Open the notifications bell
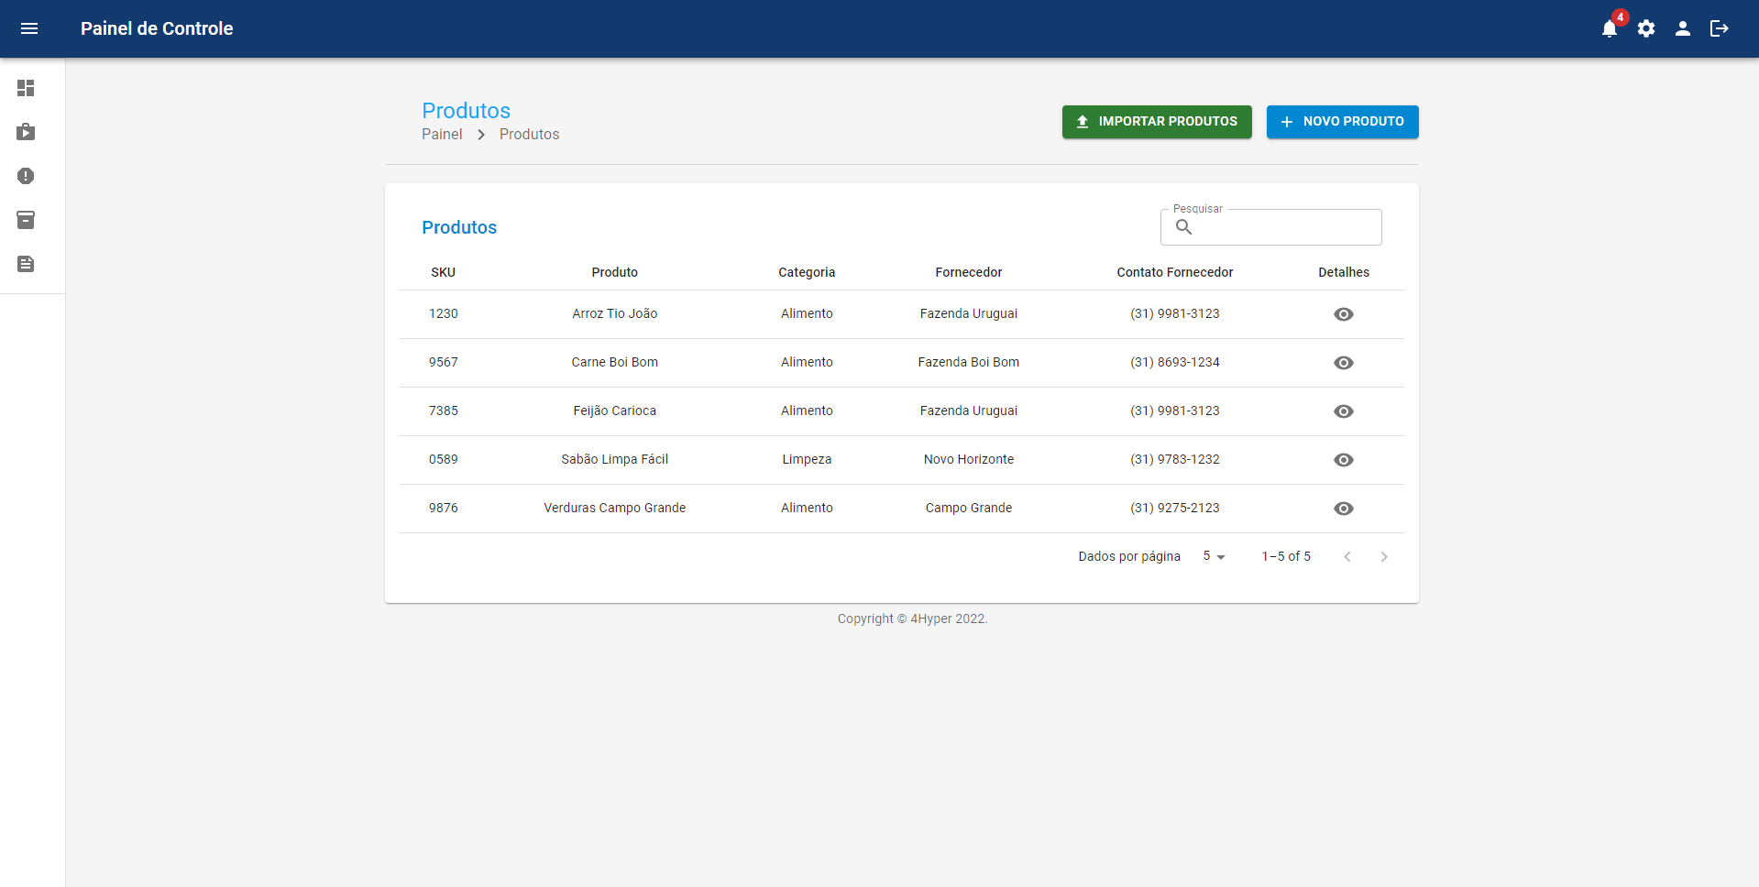Screen dimensions: 1759x887 1609,29
